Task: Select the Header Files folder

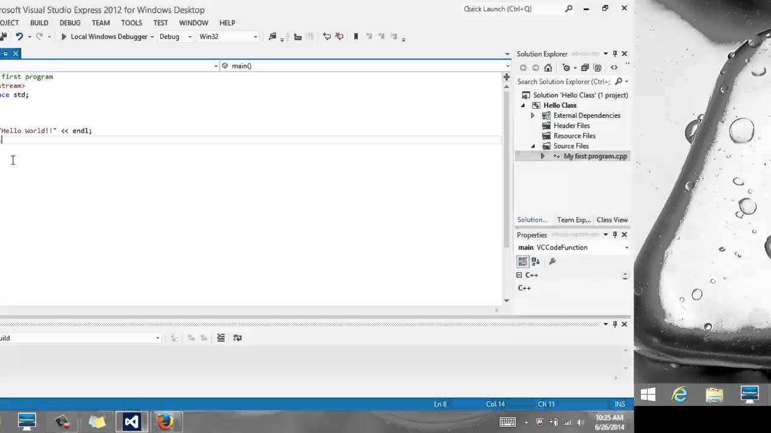Action: [572, 126]
